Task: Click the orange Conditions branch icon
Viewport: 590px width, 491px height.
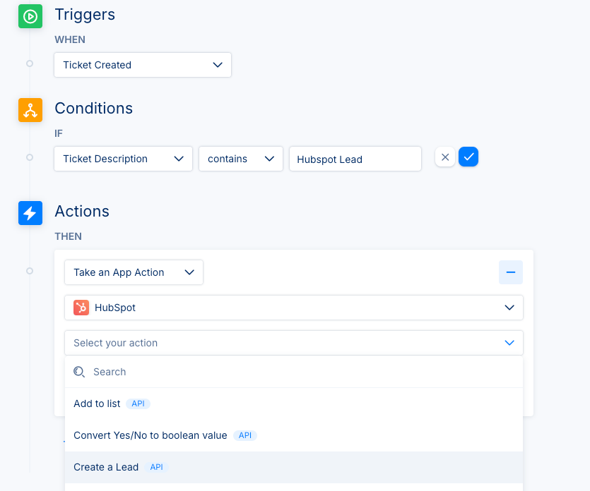Action: pyautogui.click(x=30, y=110)
